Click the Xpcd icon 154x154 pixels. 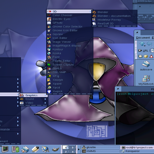click(x=49, y=88)
